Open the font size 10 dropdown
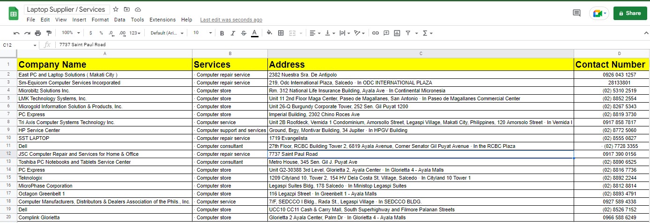The height and width of the screenshot is (223, 650). [202, 33]
